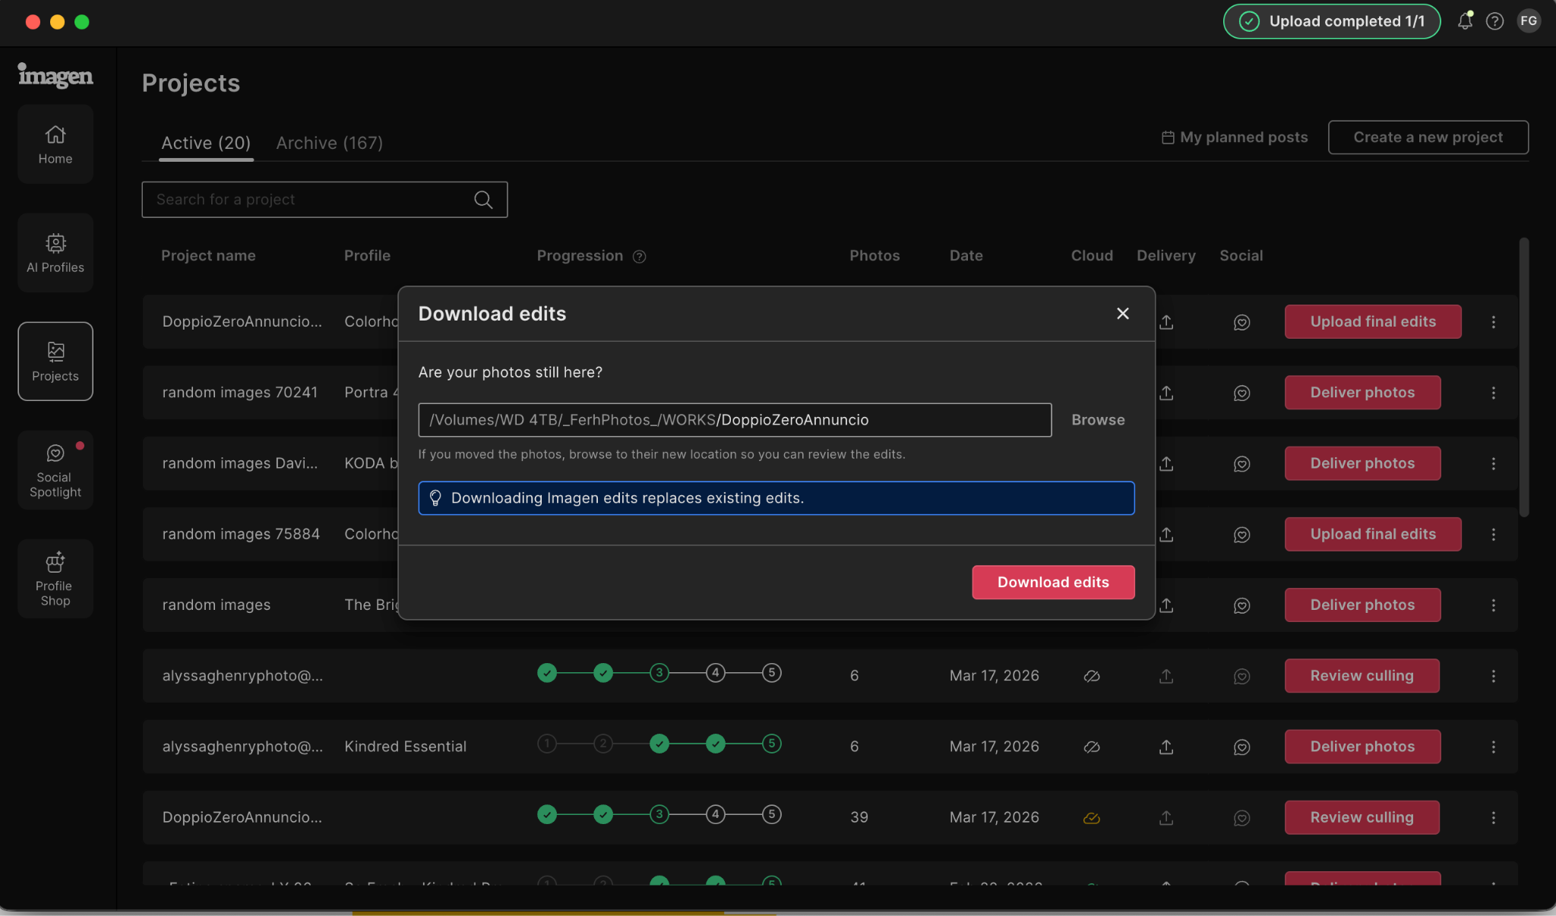Select the random images 75884 project name
The image size is (1556, 916).
point(241,535)
